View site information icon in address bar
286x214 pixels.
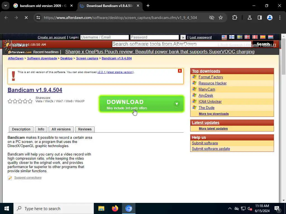[x=38, y=18]
